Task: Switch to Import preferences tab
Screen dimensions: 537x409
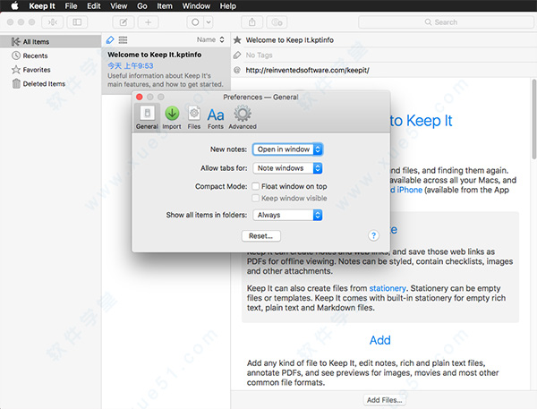Action: pos(172,117)
